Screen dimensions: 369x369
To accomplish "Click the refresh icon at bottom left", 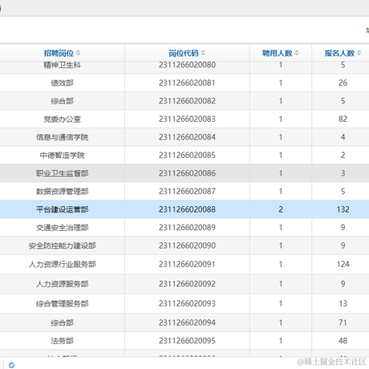I will [12, 365].
